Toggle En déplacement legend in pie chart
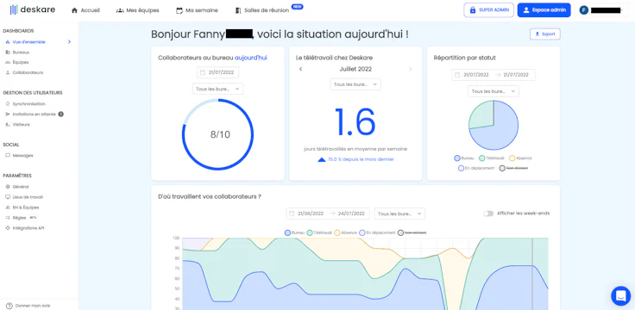 [x=476, y=168]
